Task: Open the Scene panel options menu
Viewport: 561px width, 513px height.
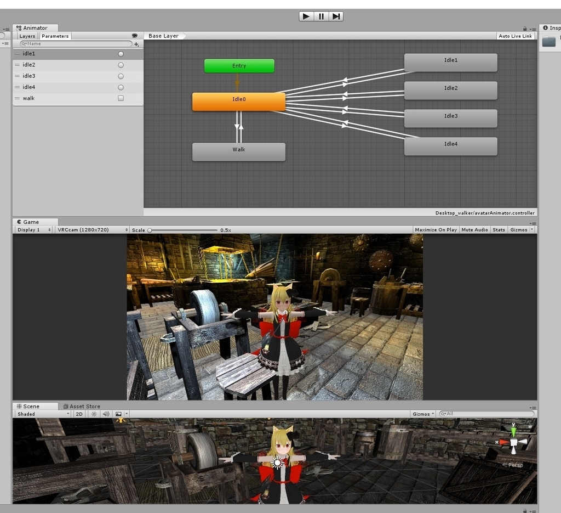Action: coord(533,407)
